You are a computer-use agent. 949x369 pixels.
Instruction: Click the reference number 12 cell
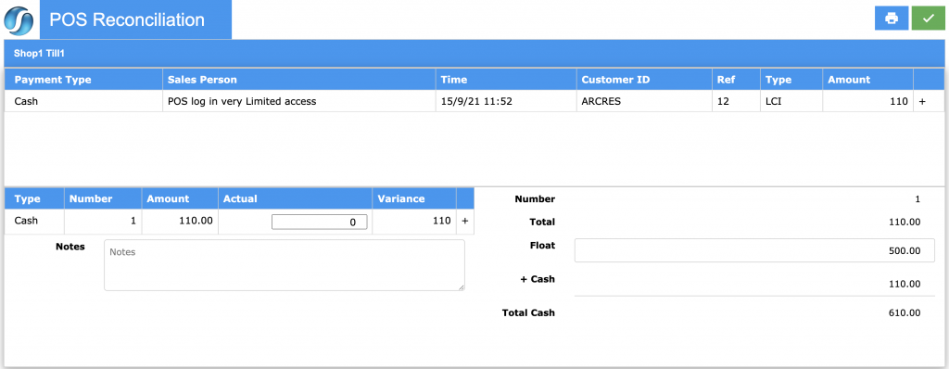(x=735, y=102)
